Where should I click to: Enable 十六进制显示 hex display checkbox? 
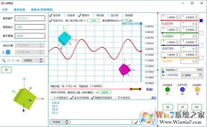point(51,98)
